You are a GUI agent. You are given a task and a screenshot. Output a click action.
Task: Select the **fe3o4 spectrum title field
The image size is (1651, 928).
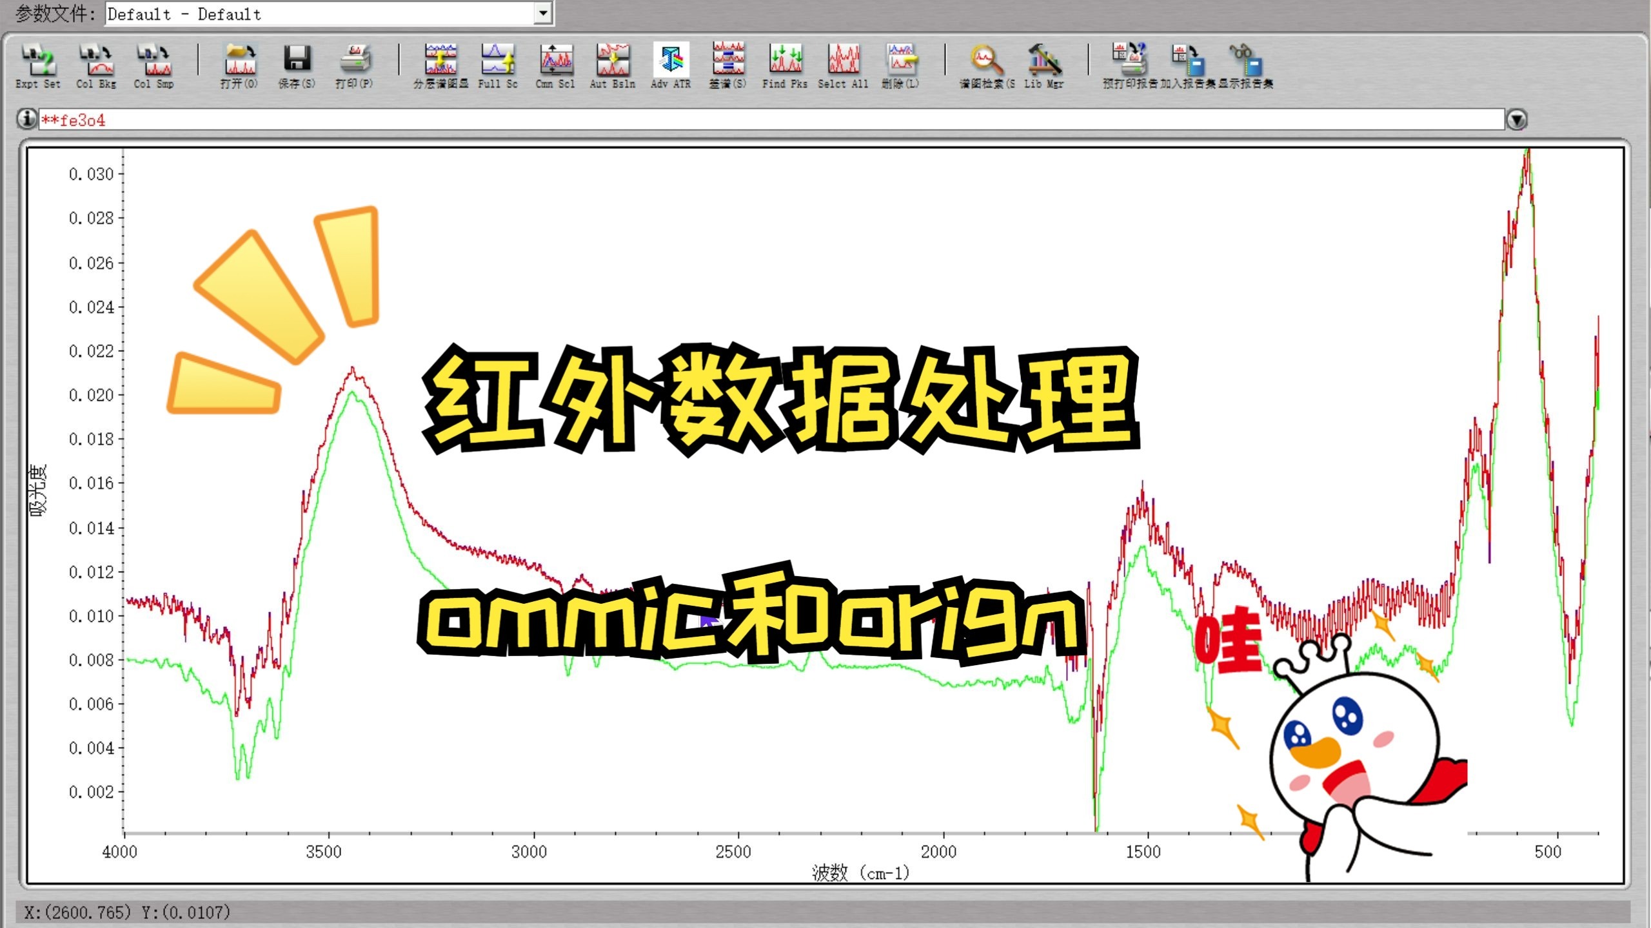click(x=771, y=120)
